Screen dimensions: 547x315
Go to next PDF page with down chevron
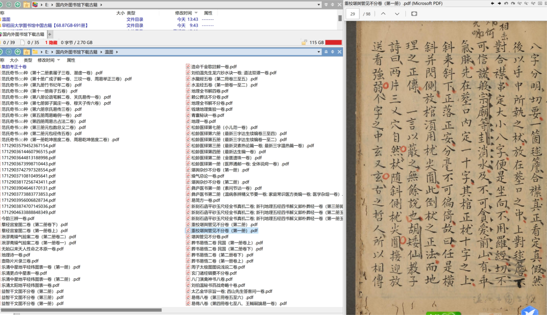(397, 14)
